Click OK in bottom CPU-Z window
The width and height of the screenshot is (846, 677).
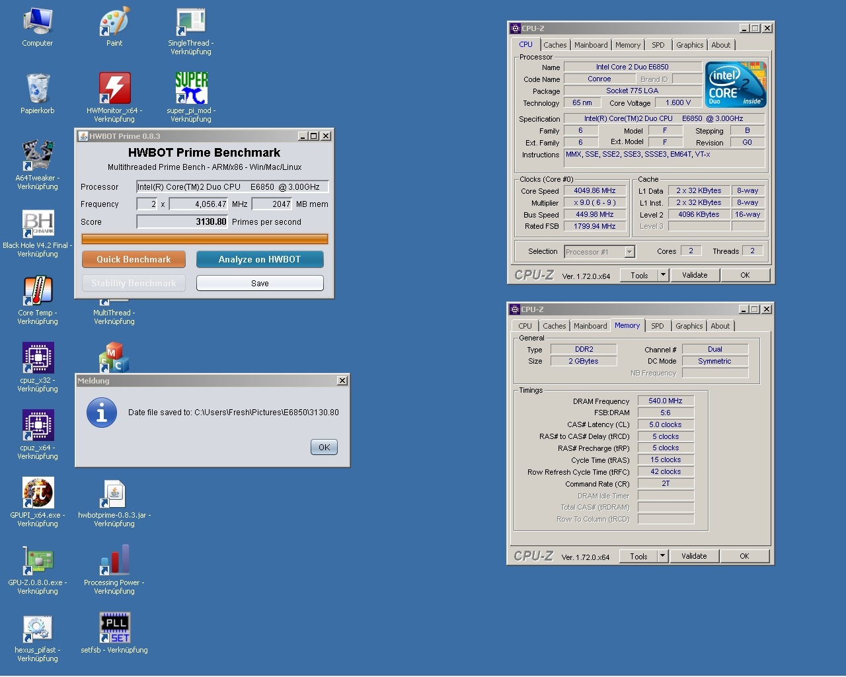[744, 556]
